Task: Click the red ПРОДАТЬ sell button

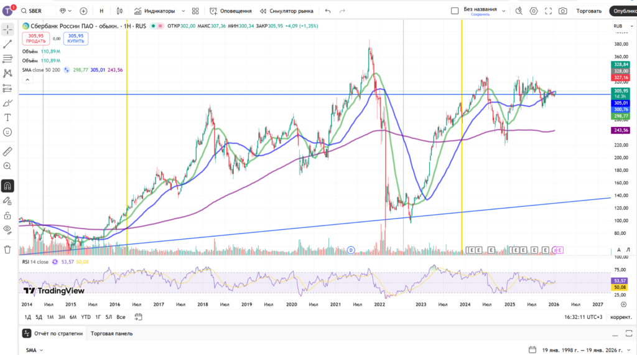Action: click(35, 39)
